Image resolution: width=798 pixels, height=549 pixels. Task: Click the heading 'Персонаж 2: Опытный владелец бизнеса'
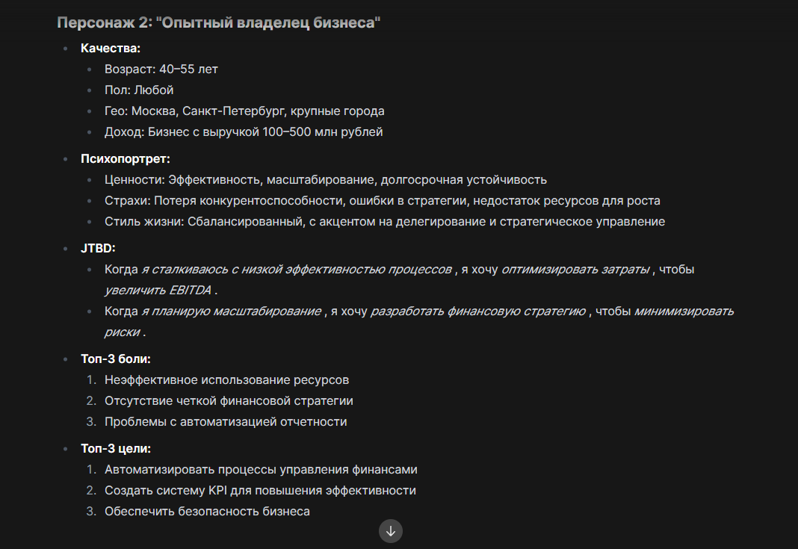(x=219, y=23)
